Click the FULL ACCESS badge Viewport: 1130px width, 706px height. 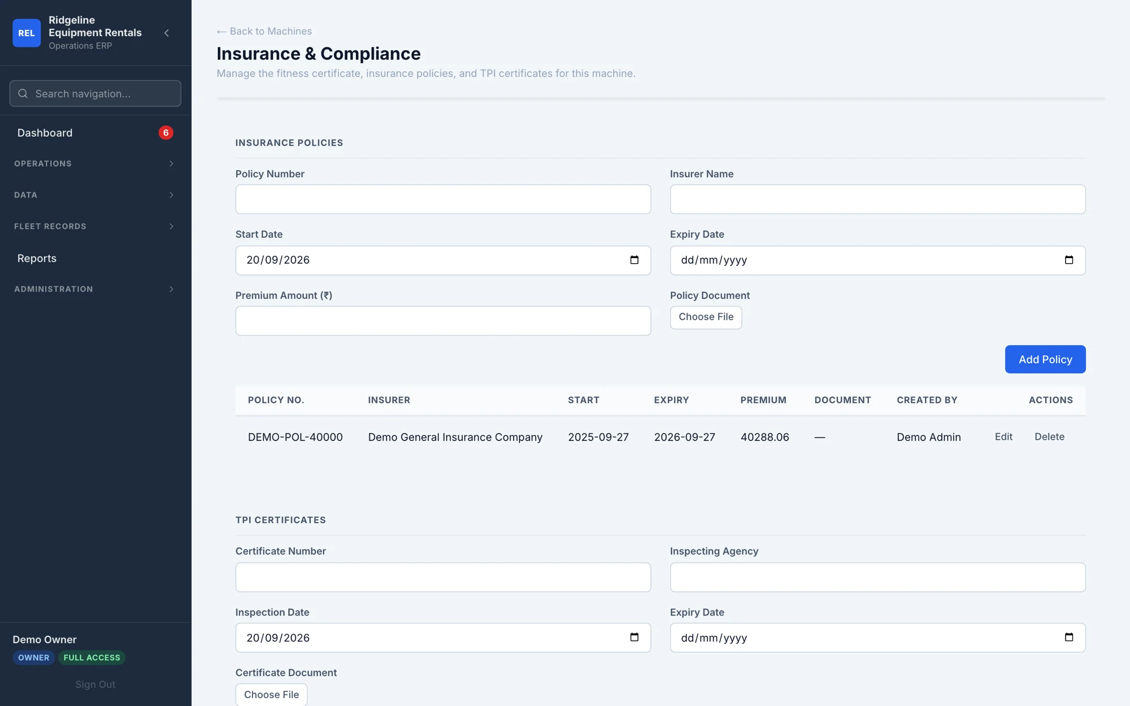point(92,657)
